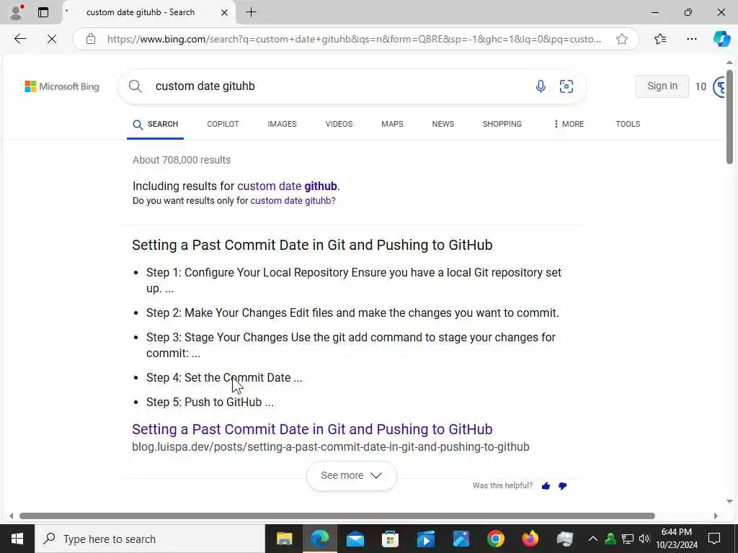
Task: Click the search magnifier in Bing box
Action: point(135,86)
